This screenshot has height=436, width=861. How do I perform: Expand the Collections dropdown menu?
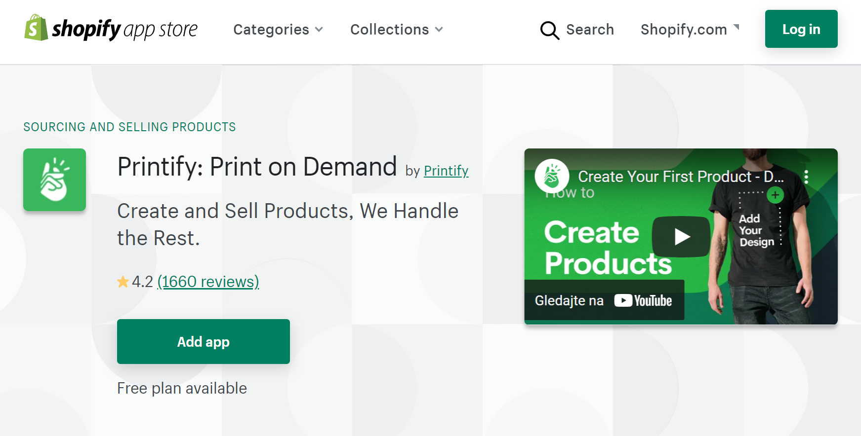pyautogui.click(x=396, y=30)
